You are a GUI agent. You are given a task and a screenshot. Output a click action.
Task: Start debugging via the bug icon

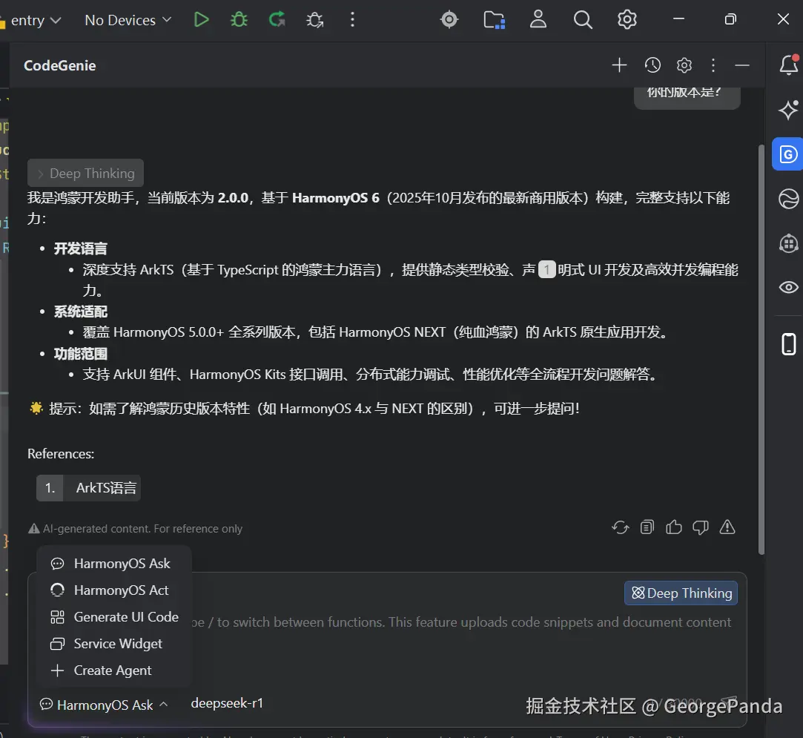(238, 19)
